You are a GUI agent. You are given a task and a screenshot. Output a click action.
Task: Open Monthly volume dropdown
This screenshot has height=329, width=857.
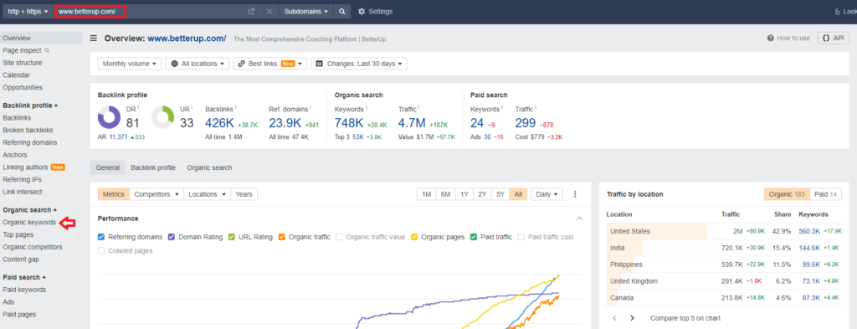[130, 64]
